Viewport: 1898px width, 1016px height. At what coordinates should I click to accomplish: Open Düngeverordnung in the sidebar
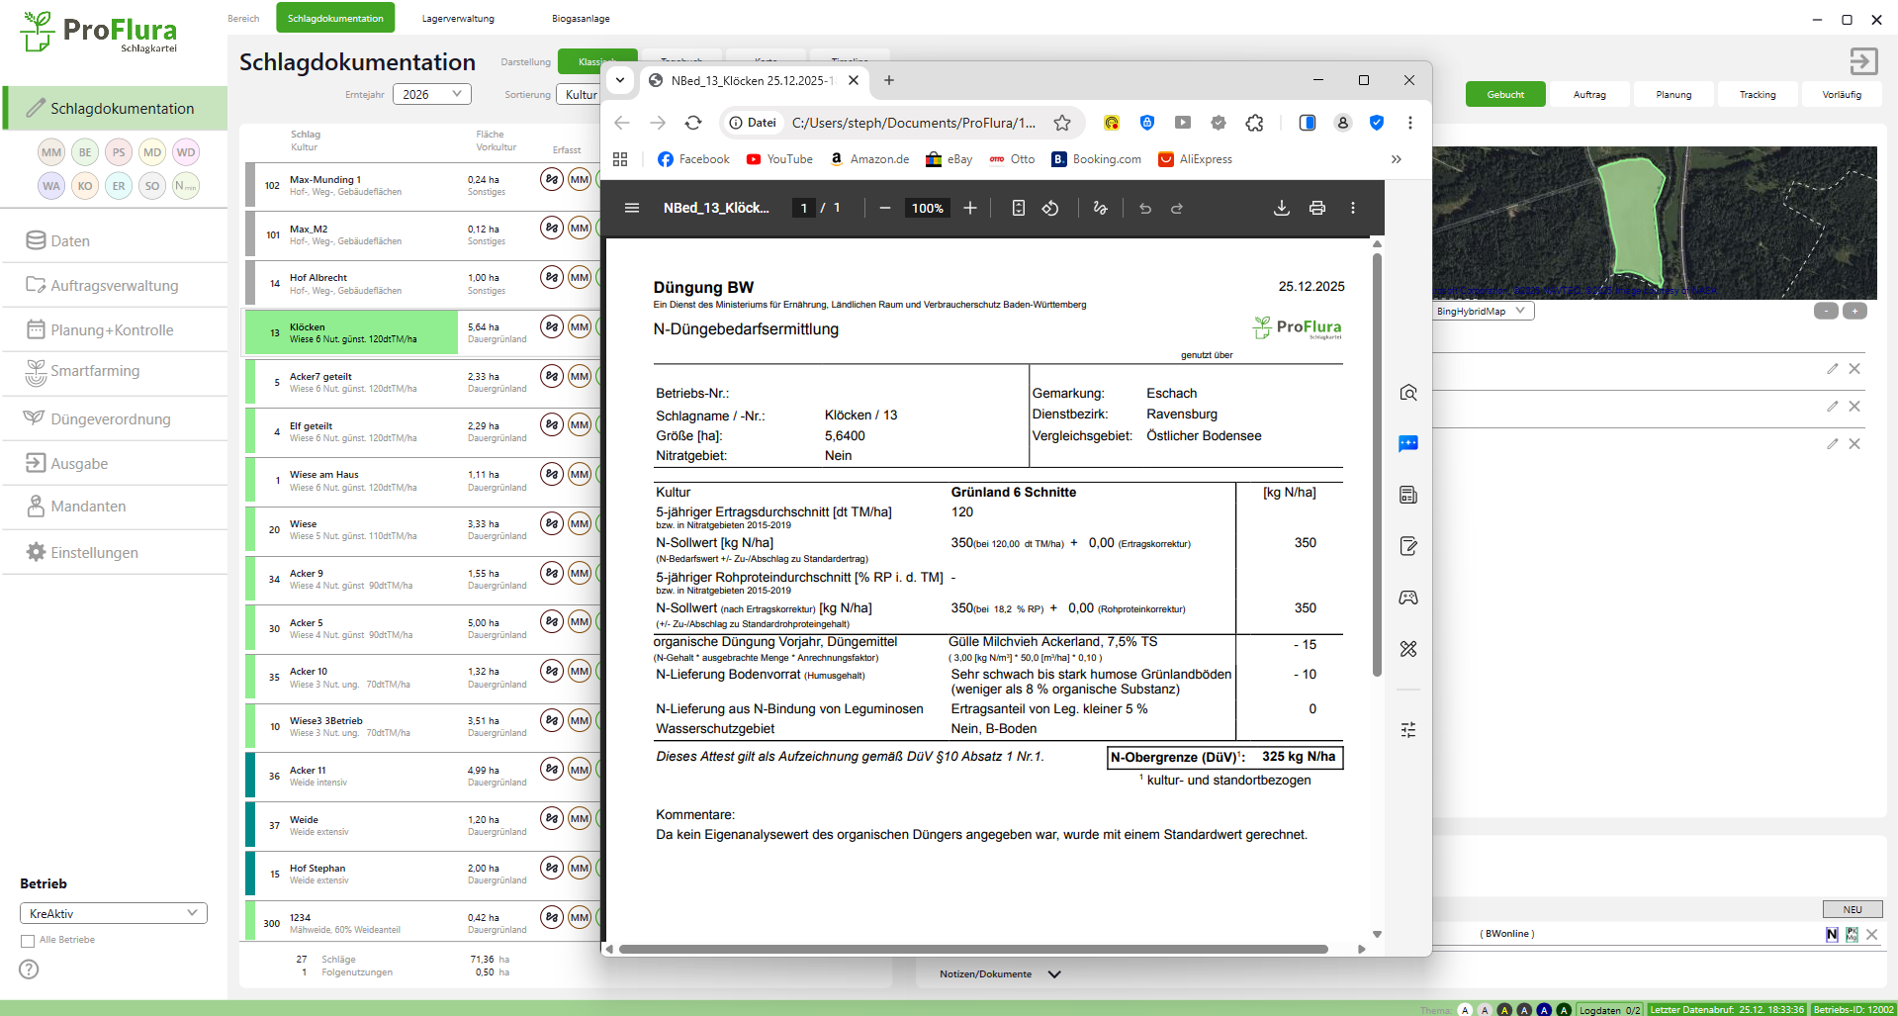(x=111, y=419)
